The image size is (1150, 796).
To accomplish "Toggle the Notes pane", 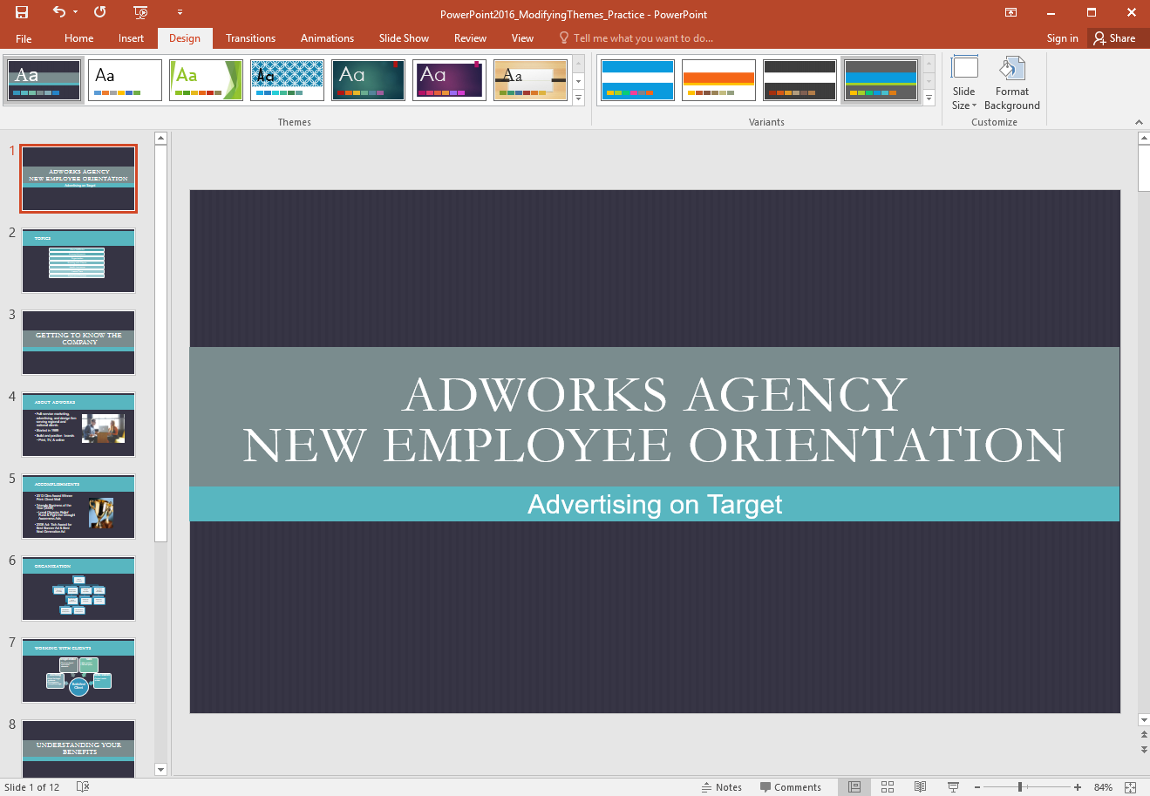I will [x=722, y=786].
